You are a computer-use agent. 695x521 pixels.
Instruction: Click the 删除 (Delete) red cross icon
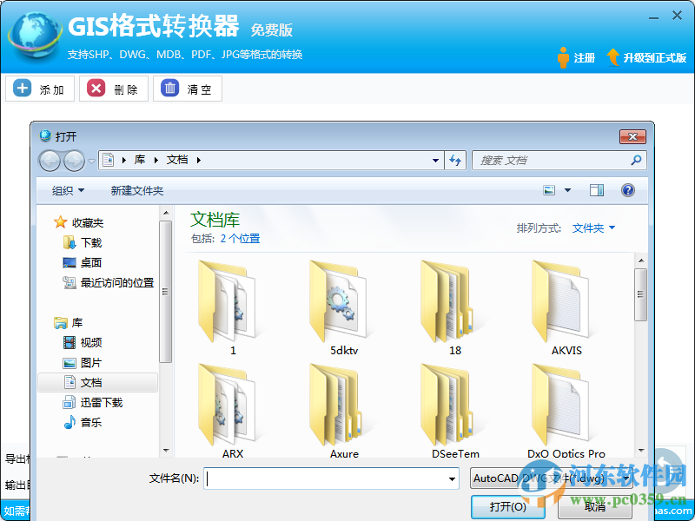pos(95,88)
